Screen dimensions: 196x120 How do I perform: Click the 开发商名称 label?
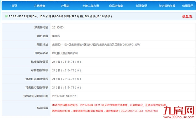click(x=41, y=53)
